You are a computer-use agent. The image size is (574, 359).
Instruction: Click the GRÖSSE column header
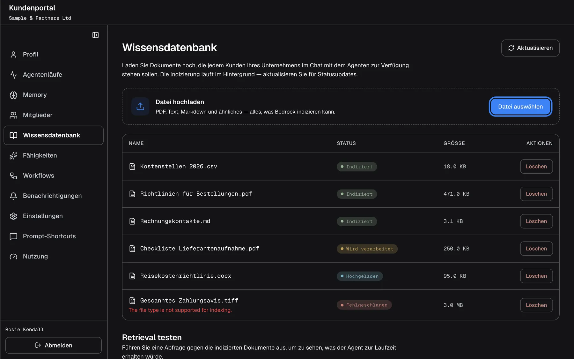point(454,143)
